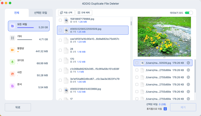
Task: Click the 전체 해제 button
Action: tap(84, 12)
